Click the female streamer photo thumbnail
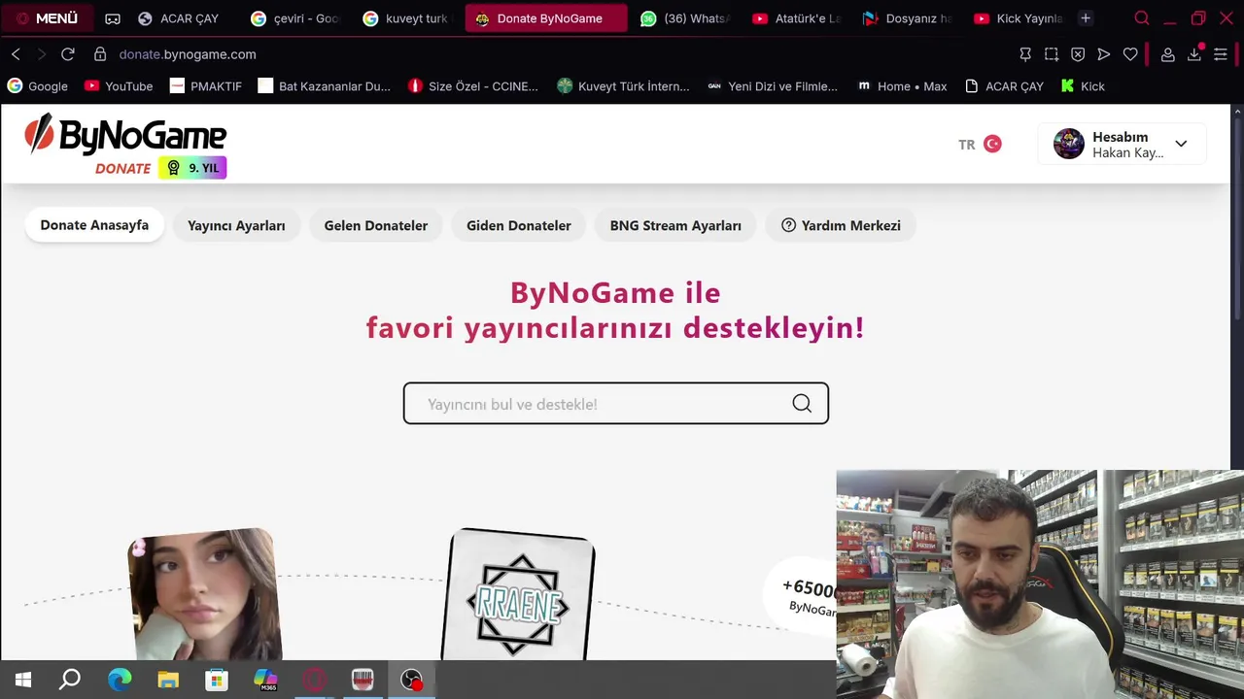1244x699 pixels. click(x=204, y=595)
